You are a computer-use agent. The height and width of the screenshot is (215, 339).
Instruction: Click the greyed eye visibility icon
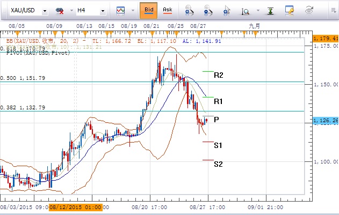point(309,10)
